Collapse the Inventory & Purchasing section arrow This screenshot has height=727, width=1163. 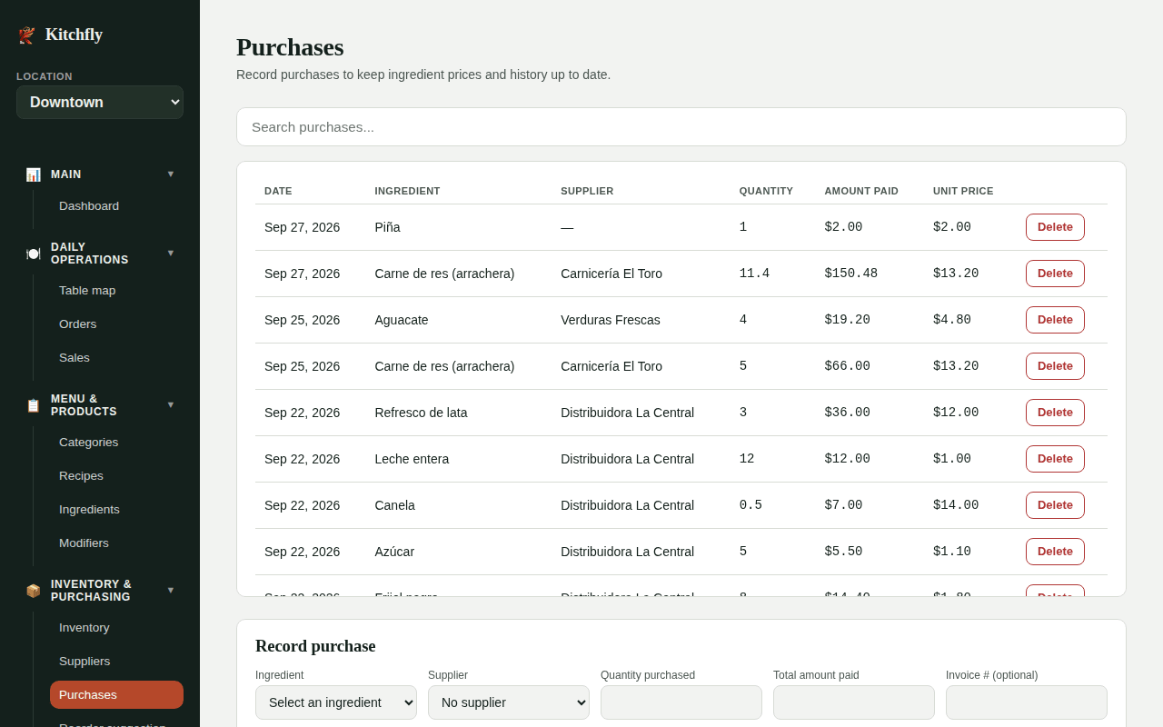click(x=171, y=590)
